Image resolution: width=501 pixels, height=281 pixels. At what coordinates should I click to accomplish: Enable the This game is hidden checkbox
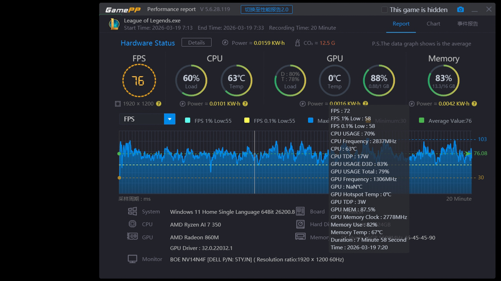tap(385, 10)
